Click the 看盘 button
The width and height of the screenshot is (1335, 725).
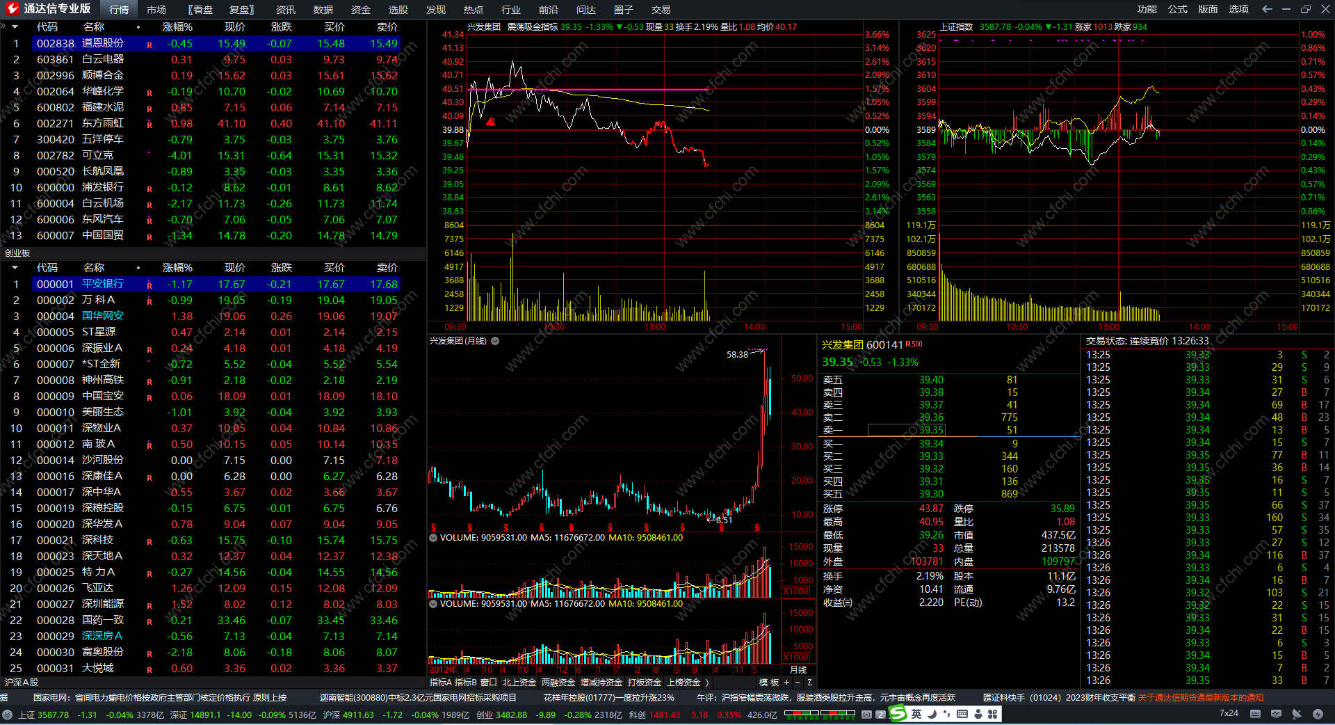(200, 10)
